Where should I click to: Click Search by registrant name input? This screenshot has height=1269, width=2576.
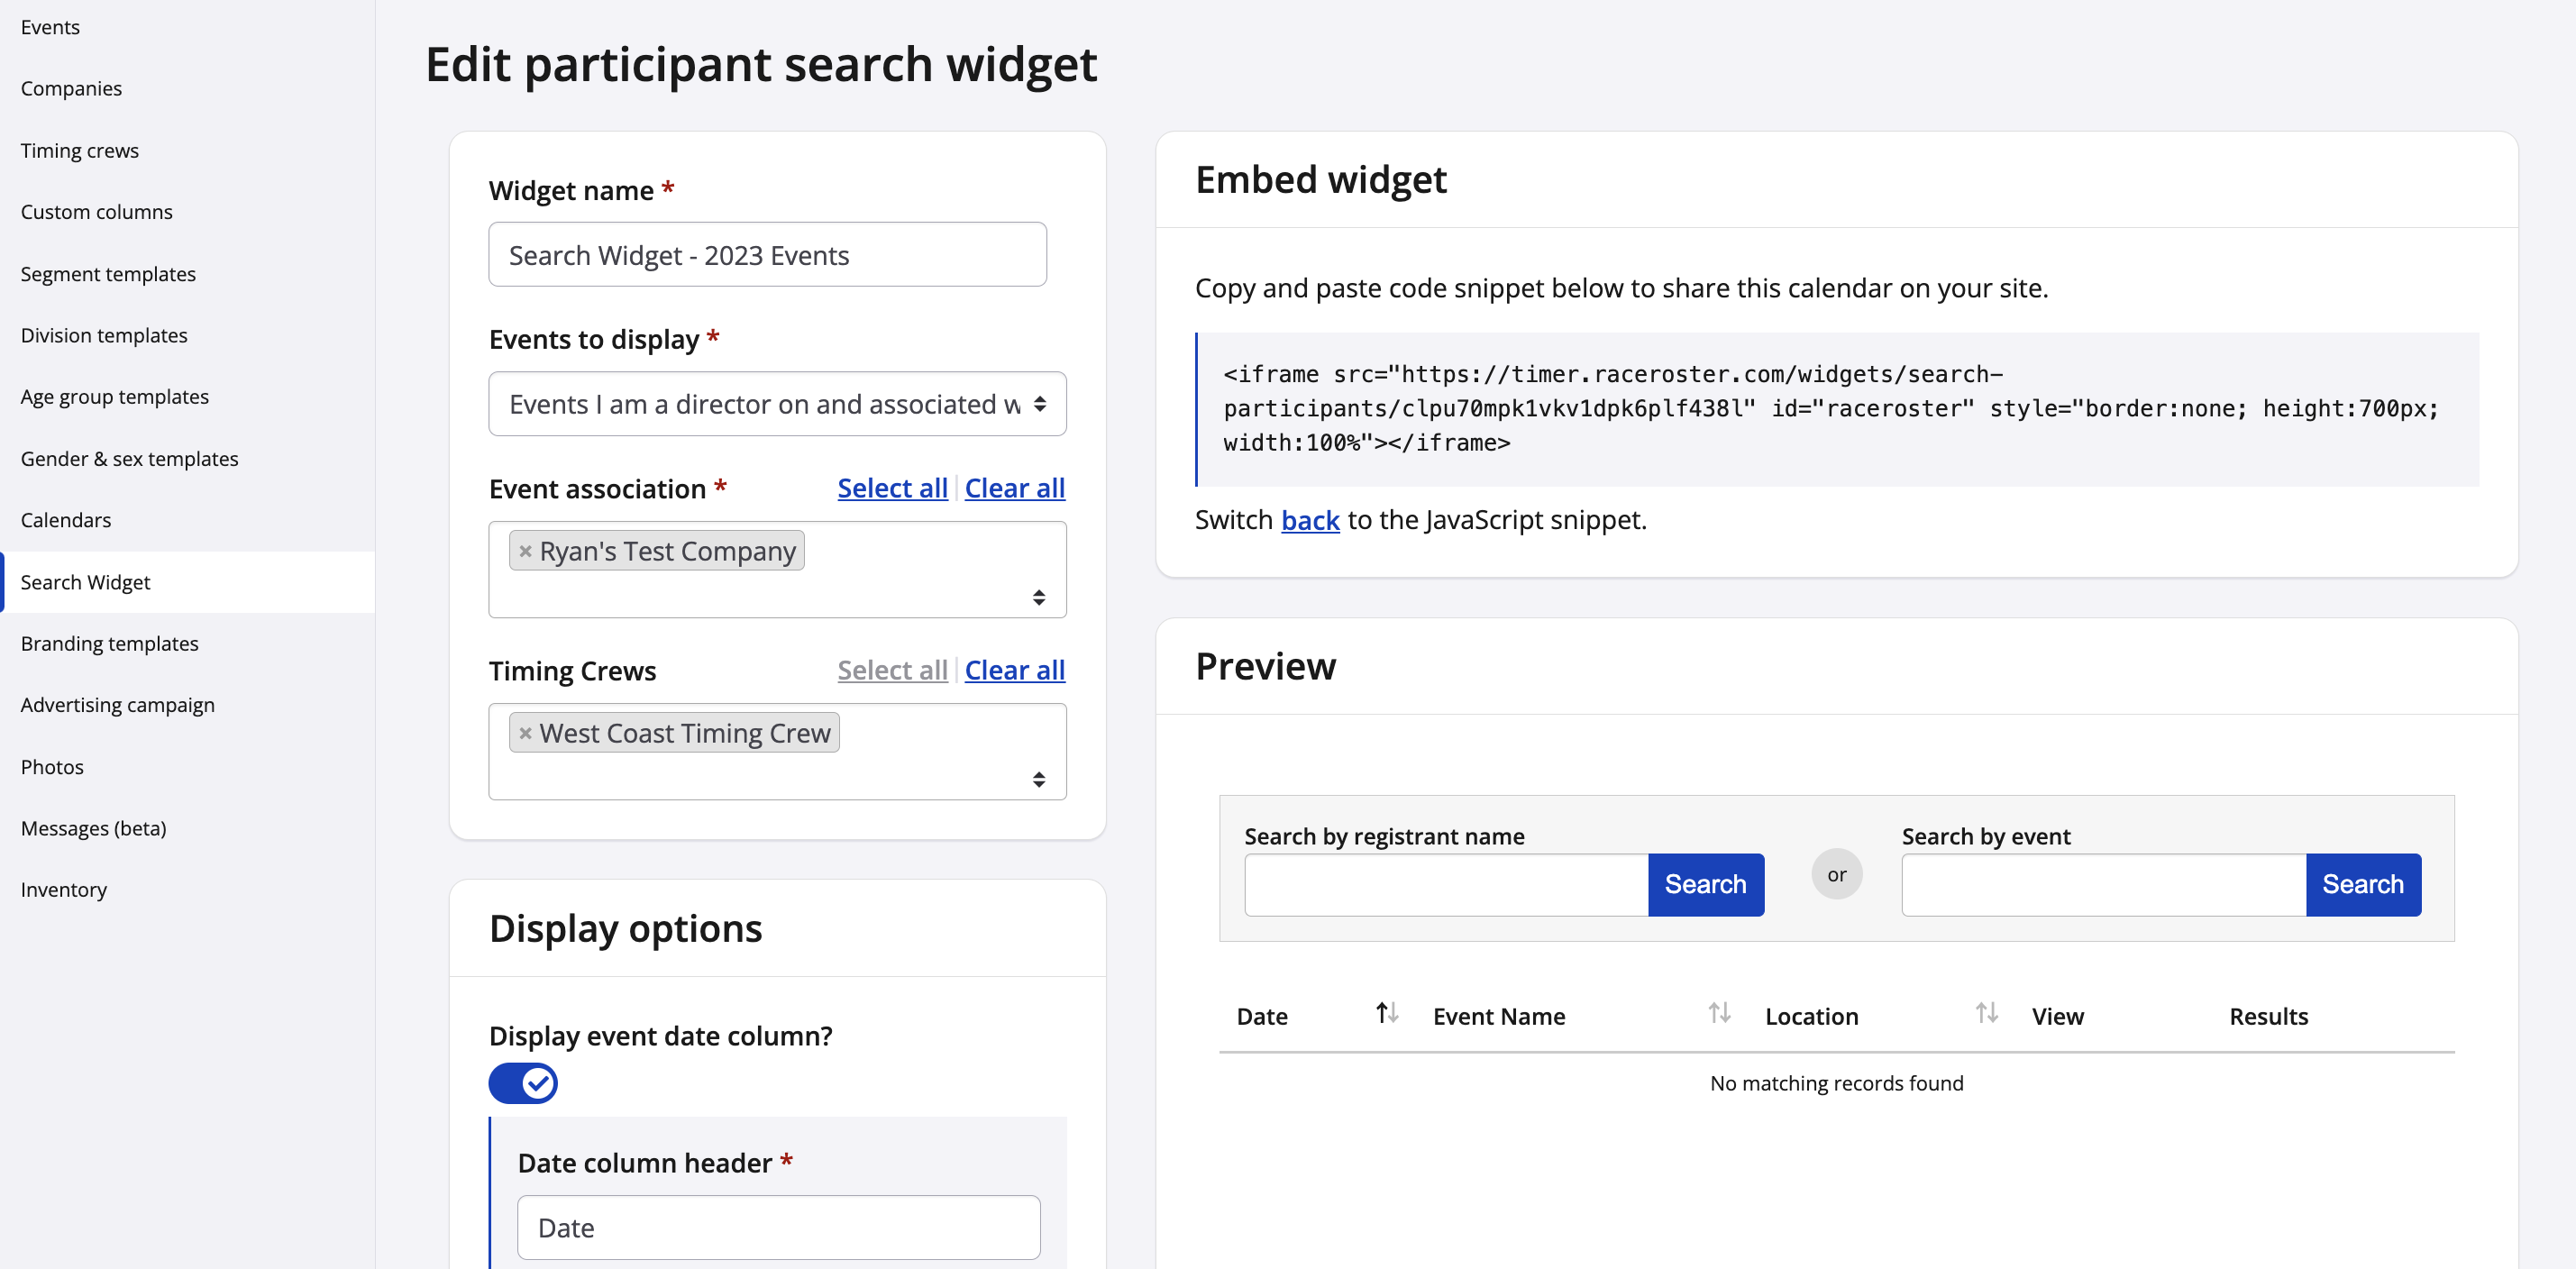point(1446,884)
